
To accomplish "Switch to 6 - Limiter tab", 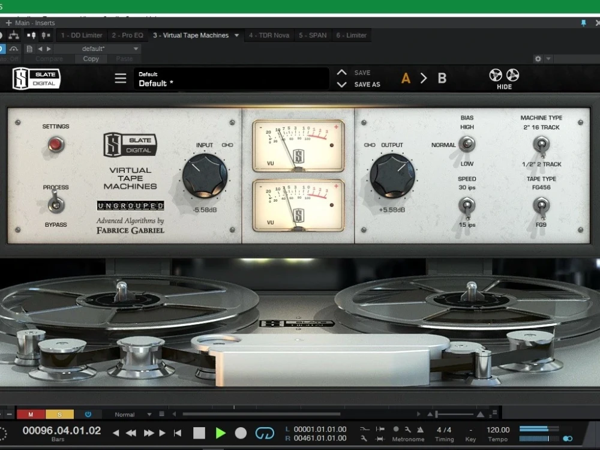I will 351,35.
